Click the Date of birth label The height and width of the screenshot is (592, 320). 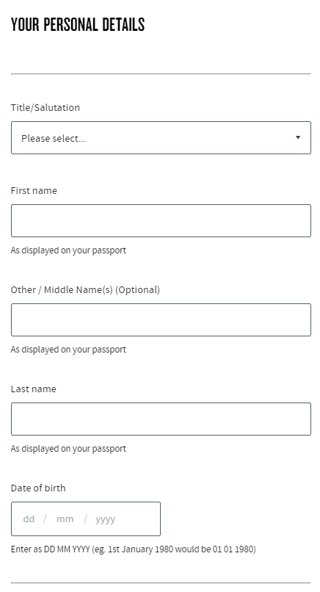tap(38, 488)
